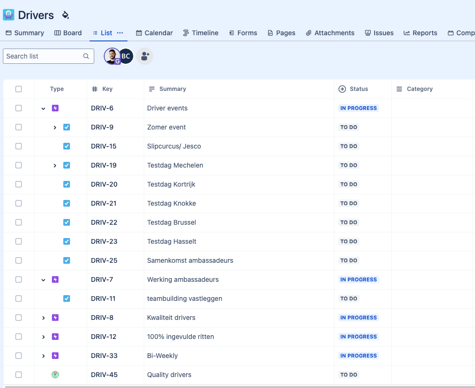
Task: Check the row checkbox for DRIV-6
Action: tap(19, 108)
